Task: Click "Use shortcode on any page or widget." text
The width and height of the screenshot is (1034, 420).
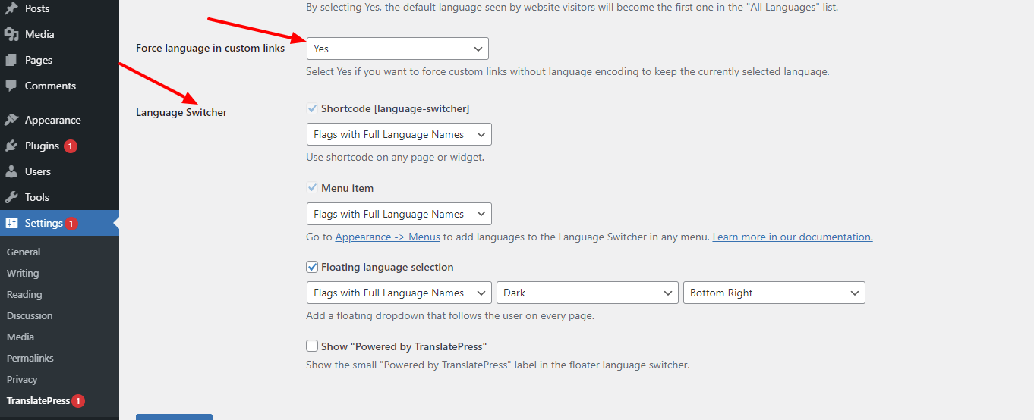Action: tap(395, 158)
